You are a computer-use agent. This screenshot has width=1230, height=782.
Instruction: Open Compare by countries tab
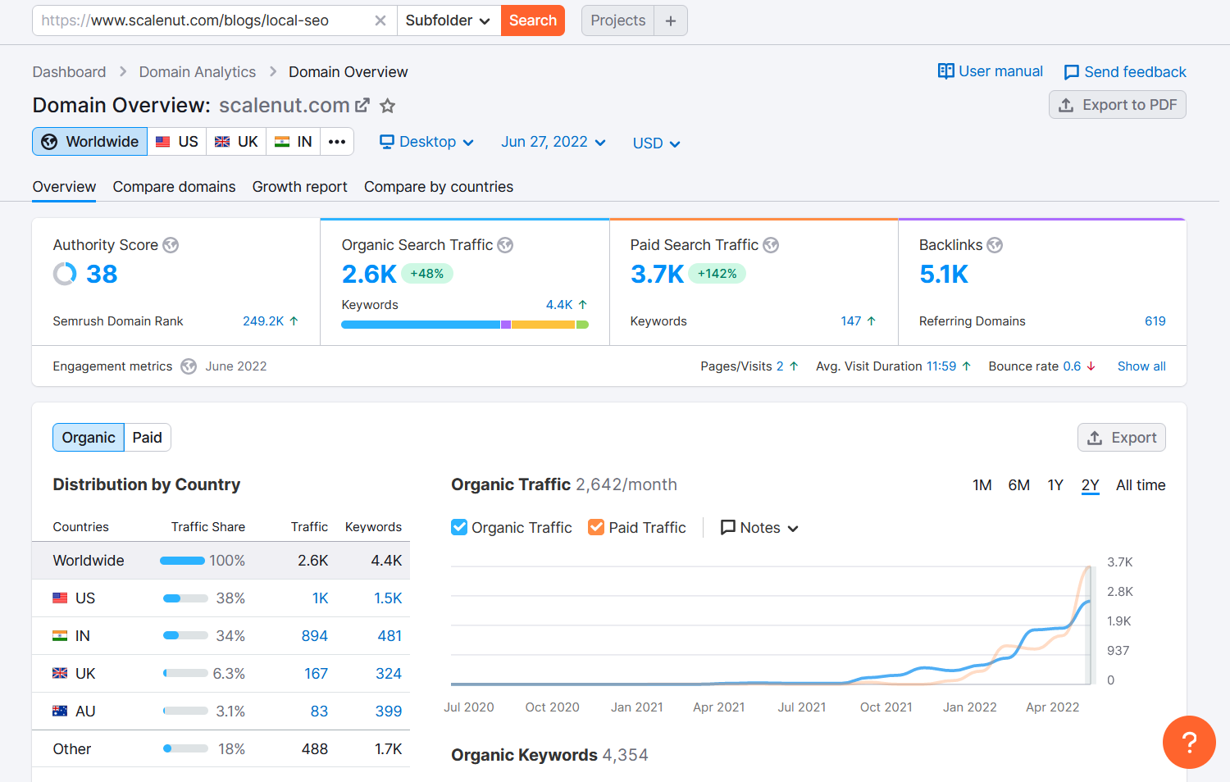[439, 187]
